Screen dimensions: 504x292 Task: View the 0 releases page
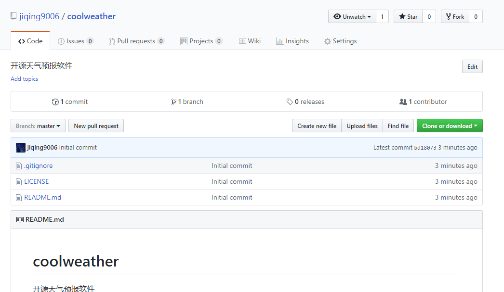(305, 102)
